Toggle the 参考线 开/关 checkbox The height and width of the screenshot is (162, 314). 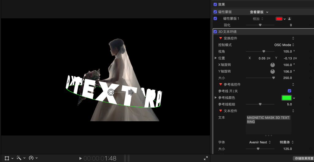[x=289, y=91]
